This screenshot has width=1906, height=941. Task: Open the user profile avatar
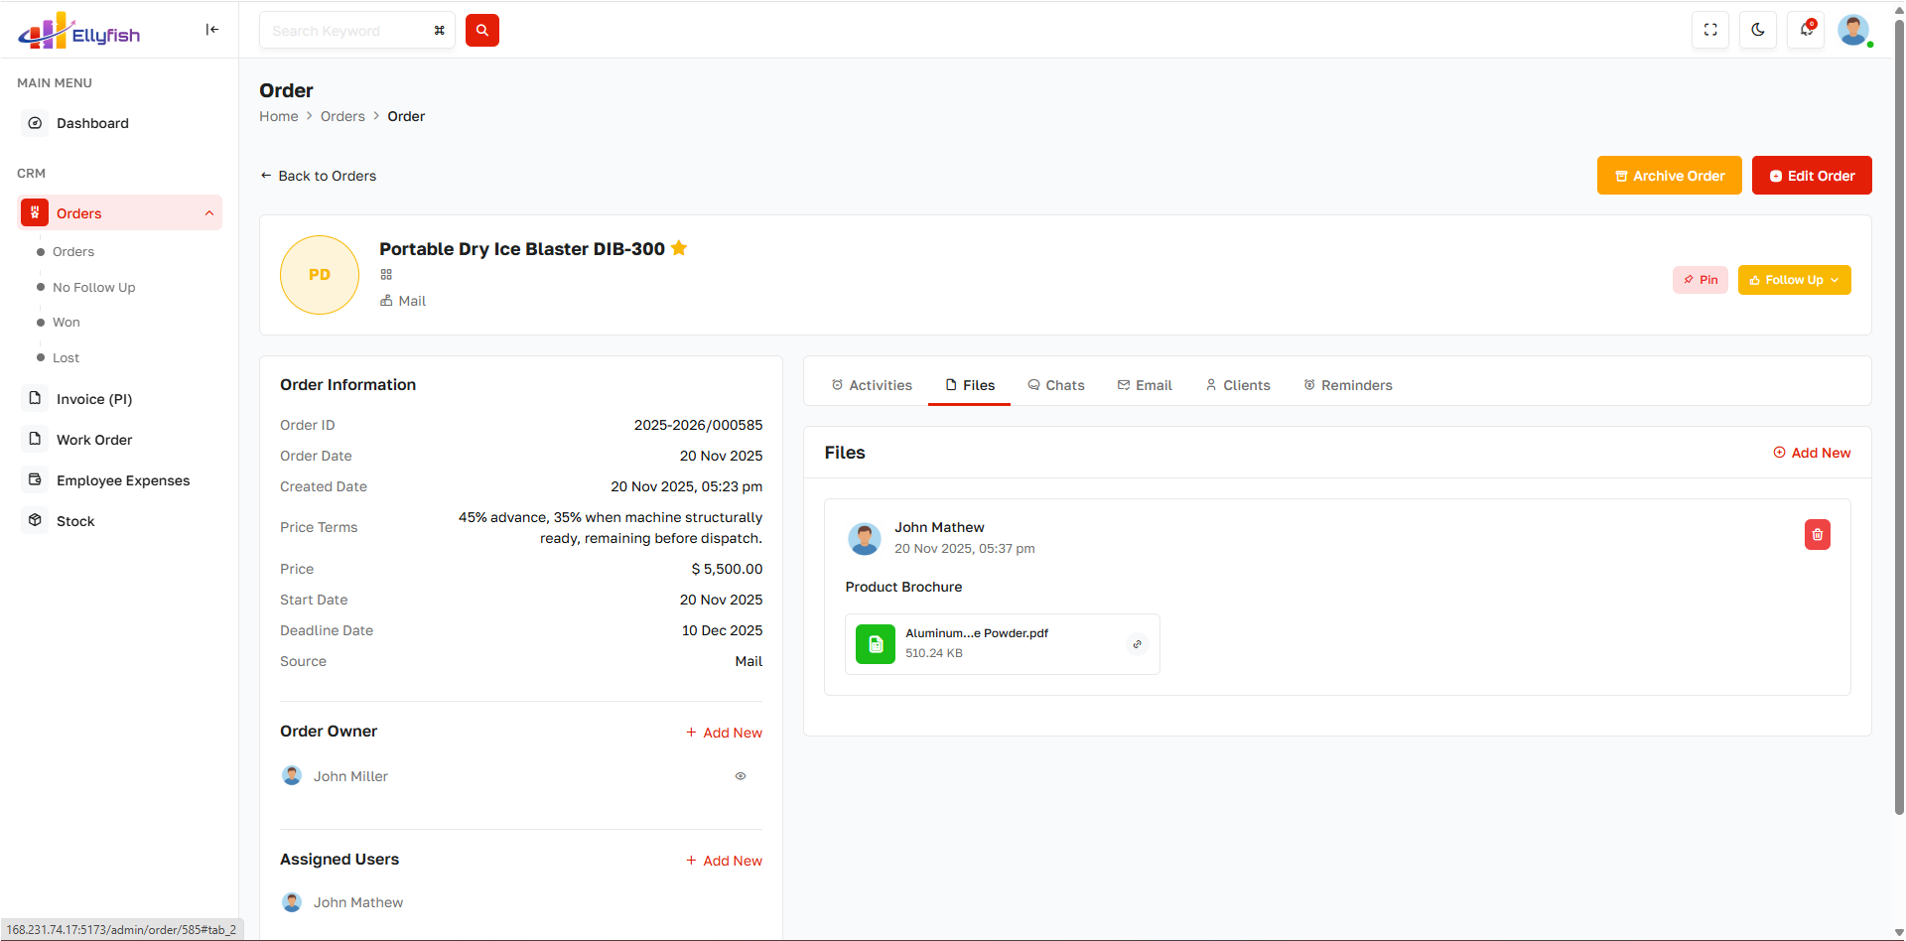pyautogui.click(x=1852, y=30)
